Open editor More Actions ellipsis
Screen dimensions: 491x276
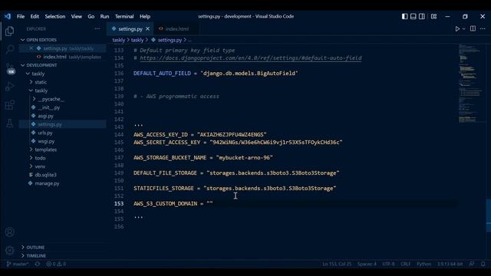483,29
